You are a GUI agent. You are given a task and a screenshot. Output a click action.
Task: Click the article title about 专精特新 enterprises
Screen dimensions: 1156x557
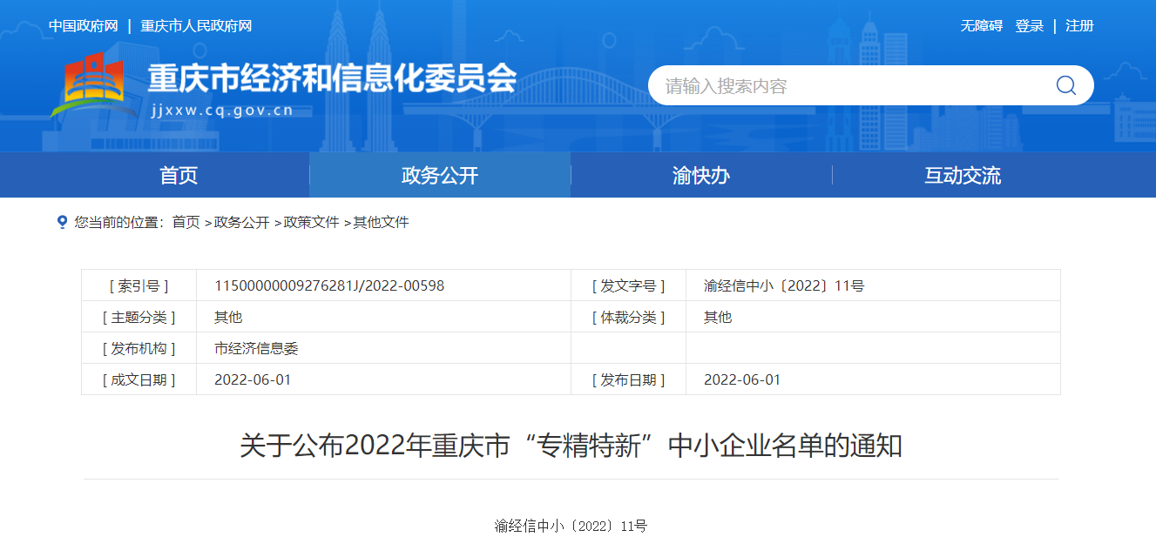[x=571, y=446]
